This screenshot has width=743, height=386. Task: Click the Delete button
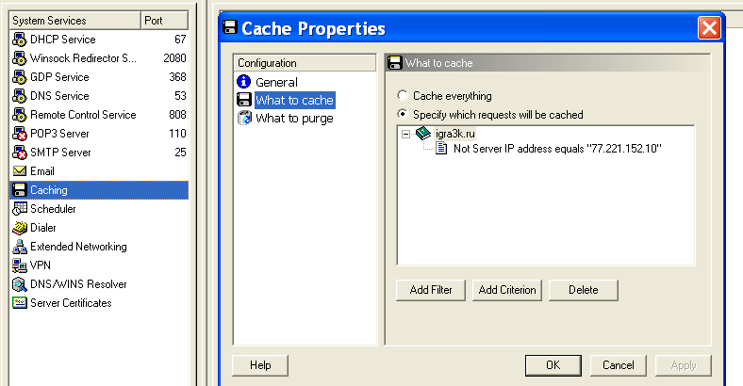coord(584,290)
